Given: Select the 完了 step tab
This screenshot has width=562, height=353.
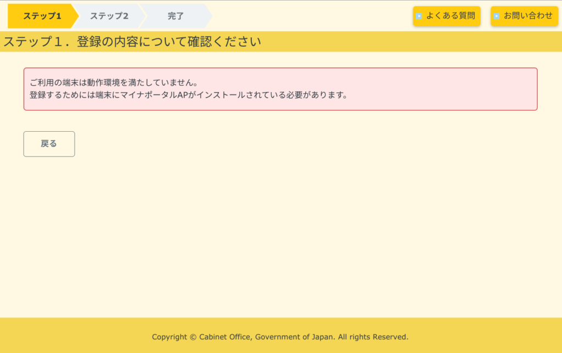Looking at the screenshot, I should click(176, 16).
